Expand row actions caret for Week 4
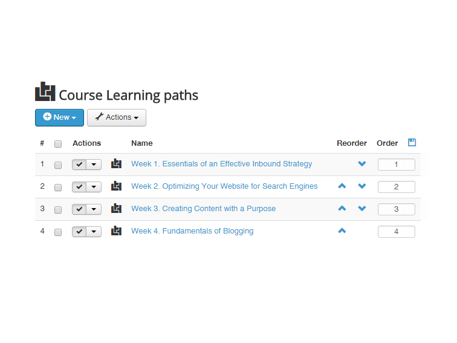This screenshot has width=457, height=343. (x=94, y=232)
